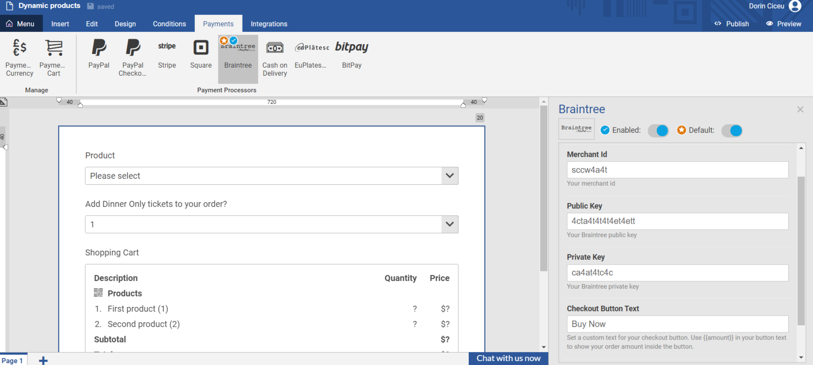Open the Conditions tab
The image size is (813, 365).
coord(169,24)
